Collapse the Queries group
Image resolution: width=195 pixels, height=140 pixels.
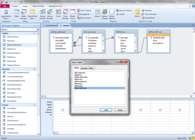coord(34,69)
